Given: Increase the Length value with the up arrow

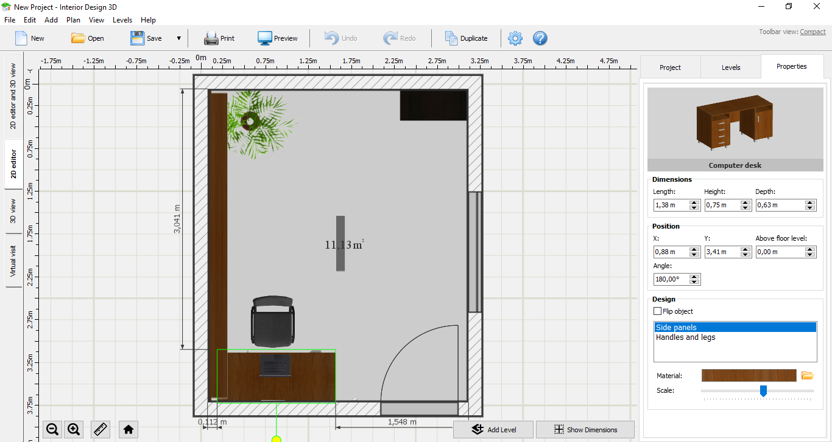Looking at the screenshot, I should 694,202.
